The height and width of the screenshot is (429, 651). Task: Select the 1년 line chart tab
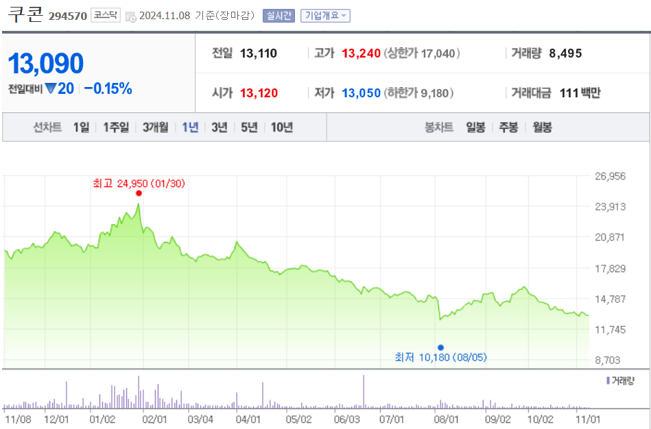point(190,127)
